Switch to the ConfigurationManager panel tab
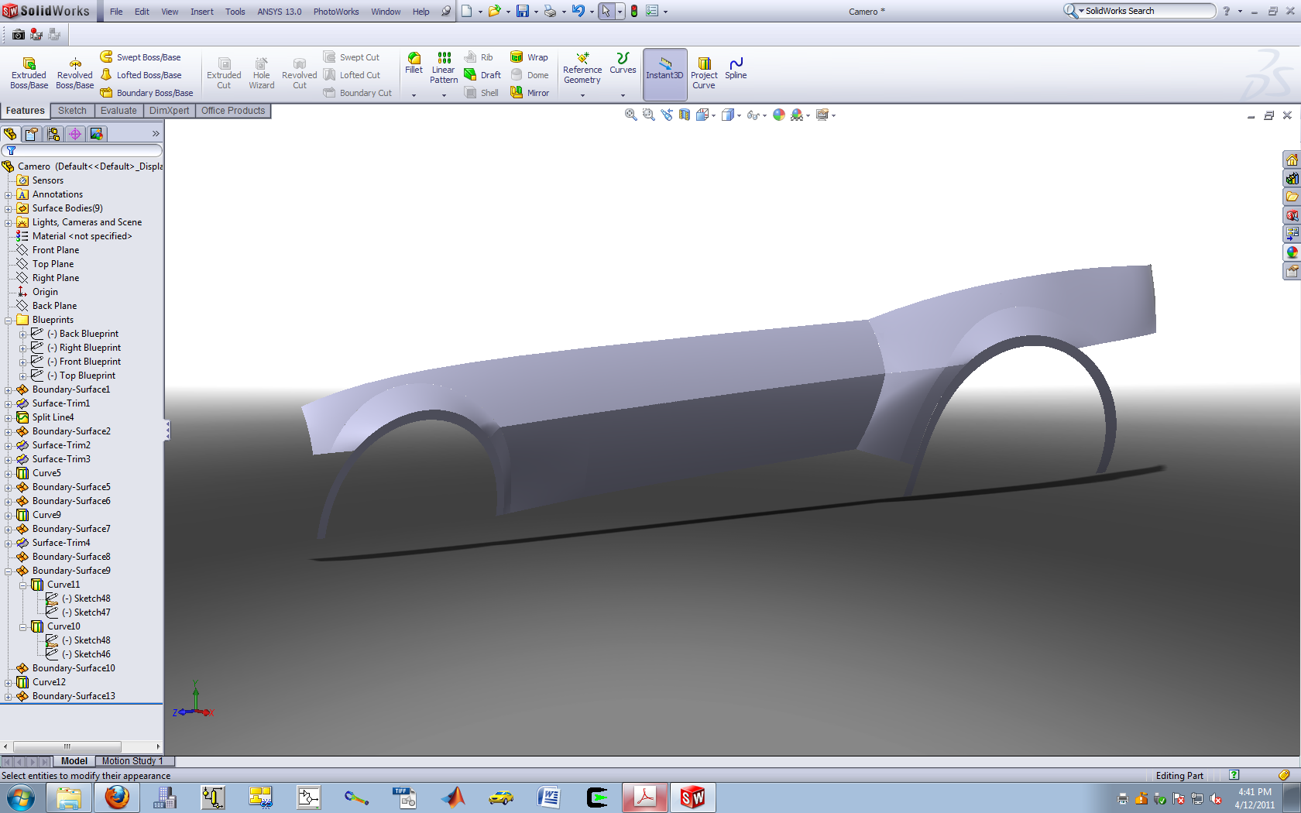Viewport: 1301px width, 813px height. pos(53,134)
